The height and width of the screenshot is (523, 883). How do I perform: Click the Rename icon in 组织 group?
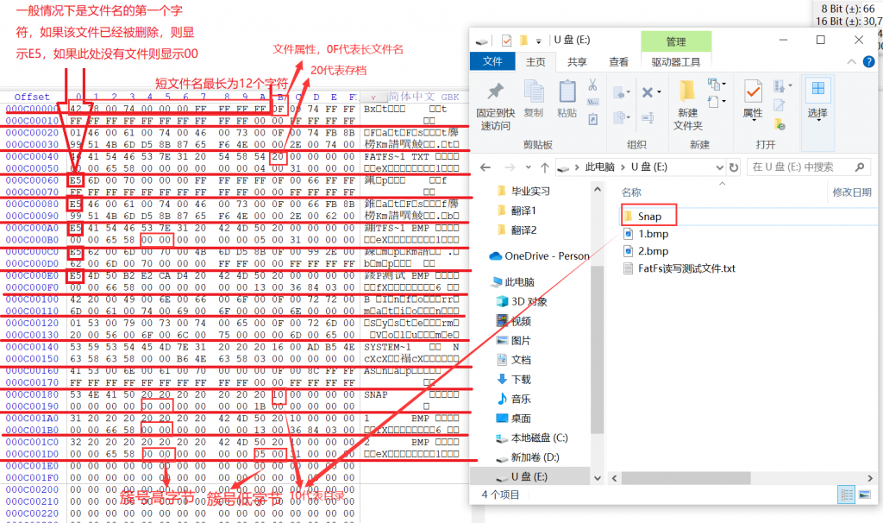pos(648,117)
